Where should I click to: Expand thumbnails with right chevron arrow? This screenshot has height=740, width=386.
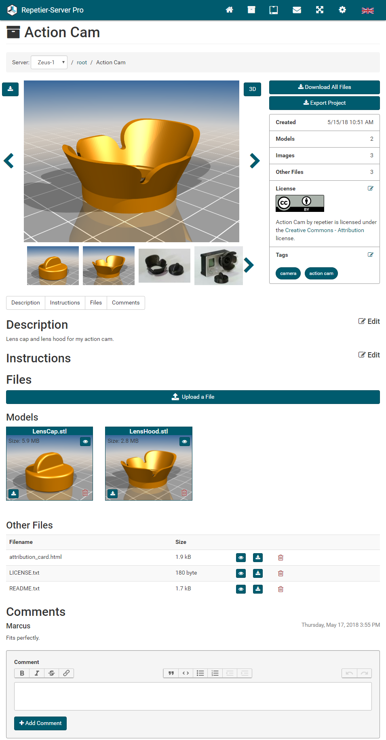[x=249, y=265]
